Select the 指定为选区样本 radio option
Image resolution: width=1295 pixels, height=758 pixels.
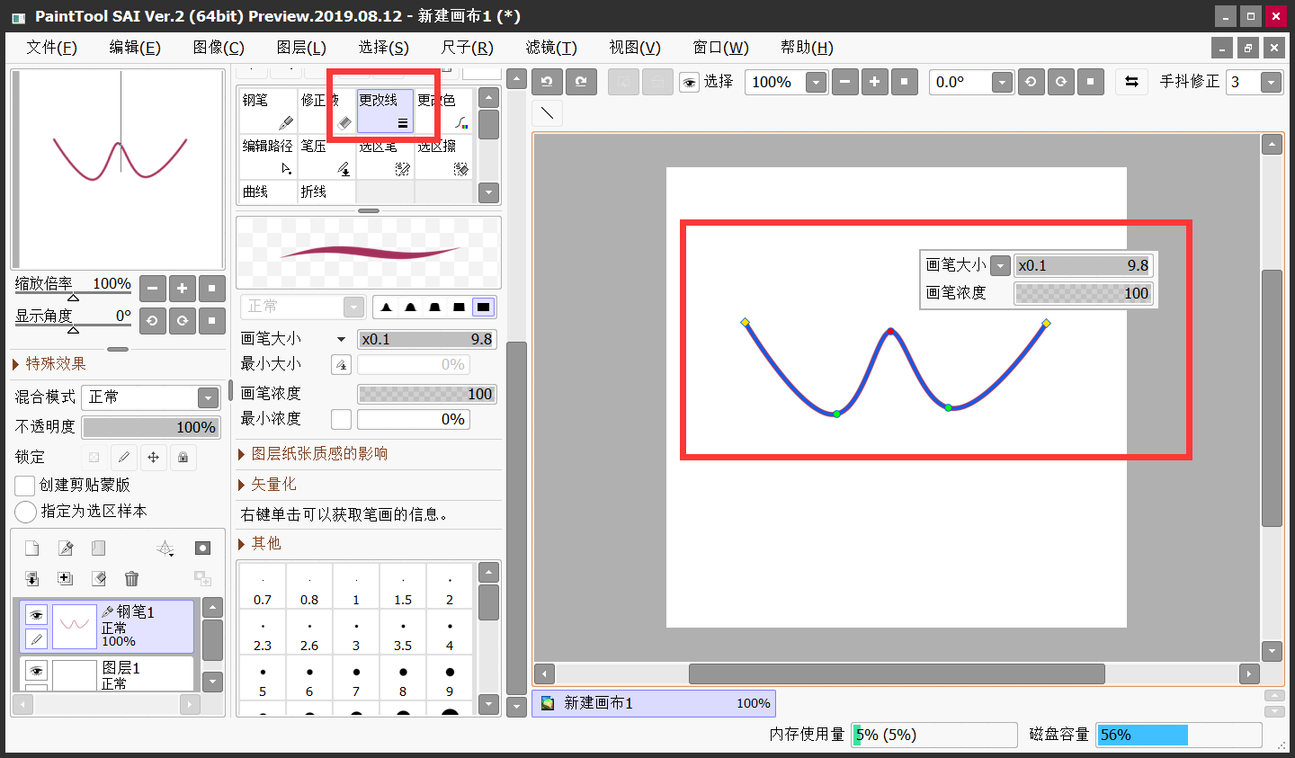(25, 512)
